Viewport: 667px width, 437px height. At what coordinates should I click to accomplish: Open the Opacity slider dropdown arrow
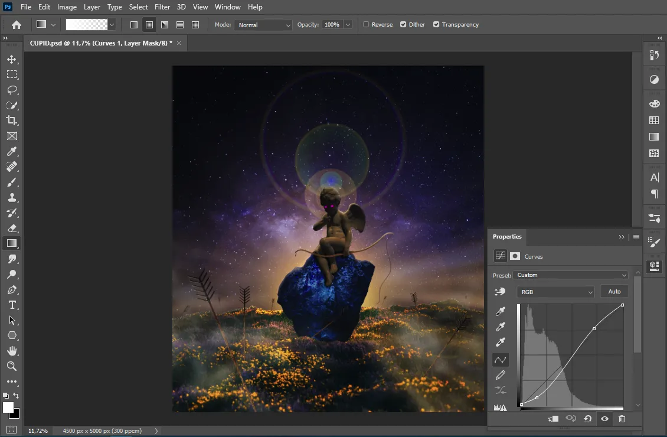(348, 25)
